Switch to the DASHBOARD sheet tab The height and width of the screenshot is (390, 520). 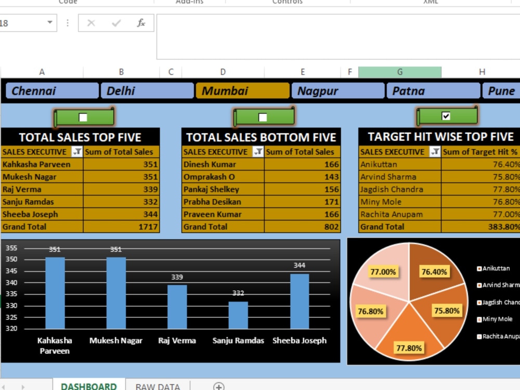click(x=89, y=386)
